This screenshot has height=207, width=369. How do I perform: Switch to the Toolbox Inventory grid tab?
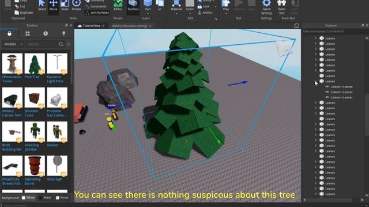[x=28, y=33]
